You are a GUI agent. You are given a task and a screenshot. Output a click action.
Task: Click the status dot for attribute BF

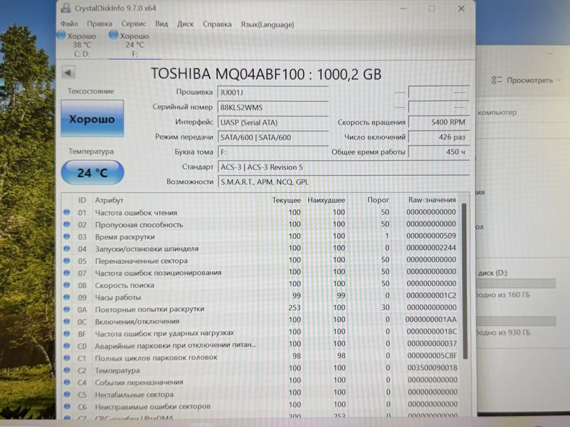[x=67, y=334]
